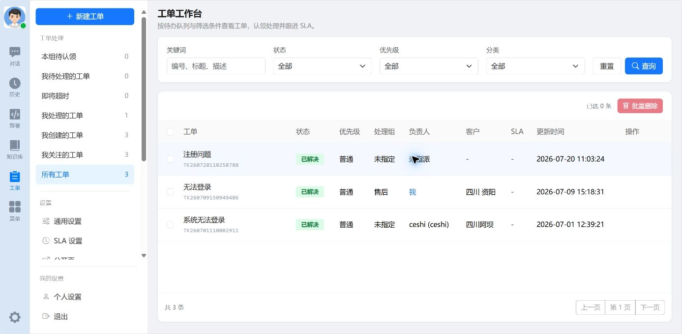Viewport: 682px width, 334px height.
Task: Click the 批量删除 button
Action: pos(640,106)
